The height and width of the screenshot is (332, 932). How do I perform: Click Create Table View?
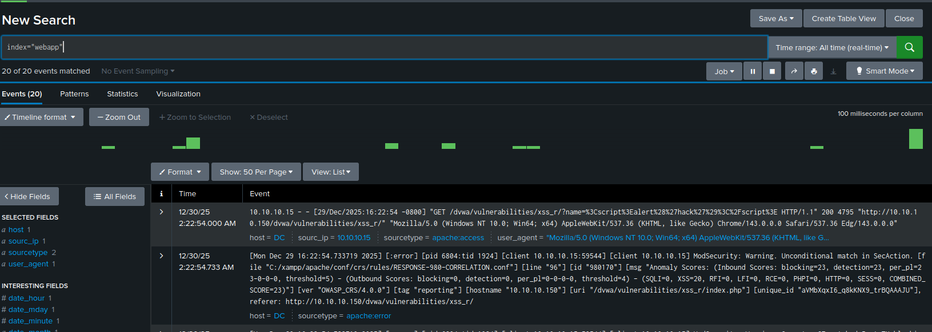click(844, 18)
